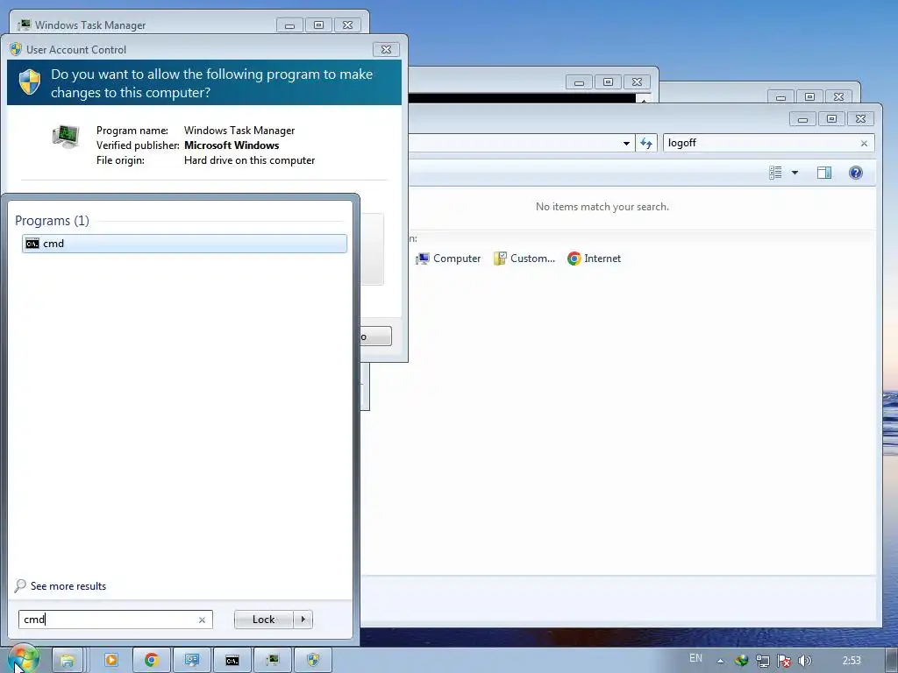Minimize the Explorer search window
This screenshot has height=673, width=898.
(x=803, y=118)
